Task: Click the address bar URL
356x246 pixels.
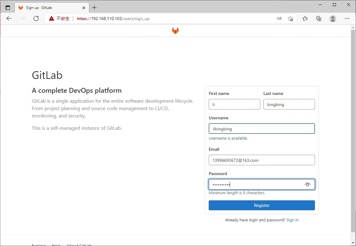Action: click(x=113, y=18)
